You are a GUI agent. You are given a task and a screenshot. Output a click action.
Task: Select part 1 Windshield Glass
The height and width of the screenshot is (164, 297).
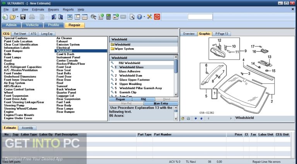142,67
